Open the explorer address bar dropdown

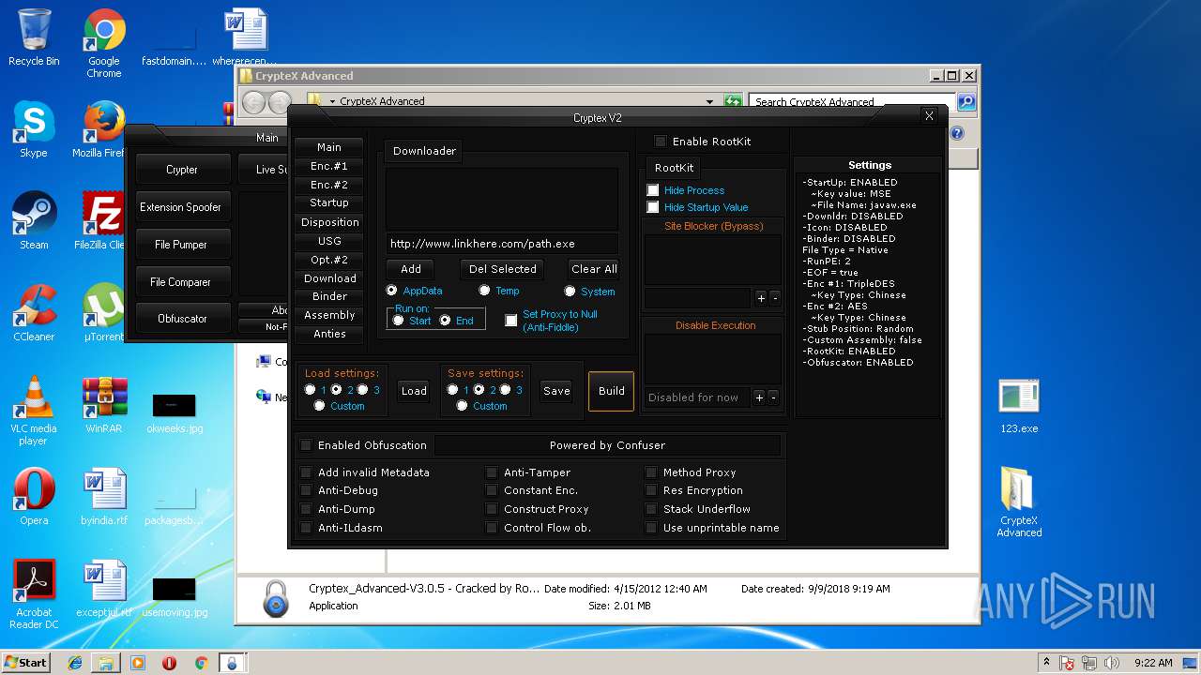point(710,101)
